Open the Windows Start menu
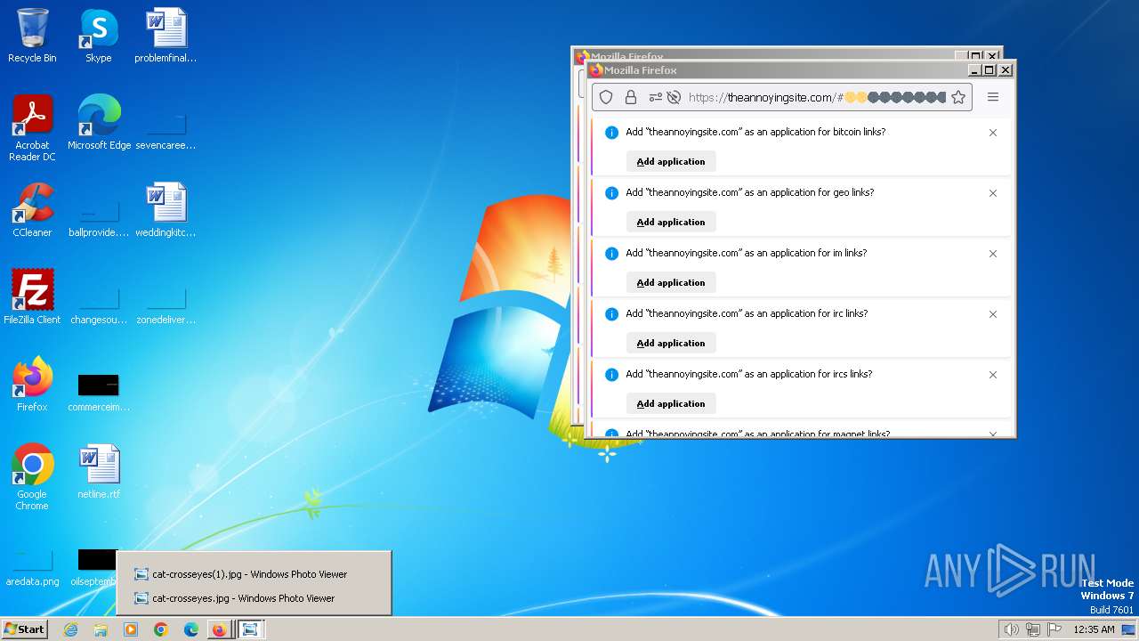The width and height of the screenshot is (1139, 641). [x=24, y=629]
